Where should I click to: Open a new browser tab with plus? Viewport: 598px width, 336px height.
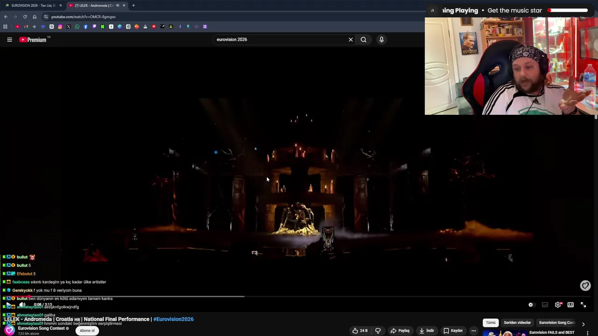(x=134, y=6)
